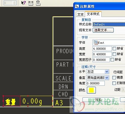Open the 样式名称 Default combo box

click(x=109, y=24)
